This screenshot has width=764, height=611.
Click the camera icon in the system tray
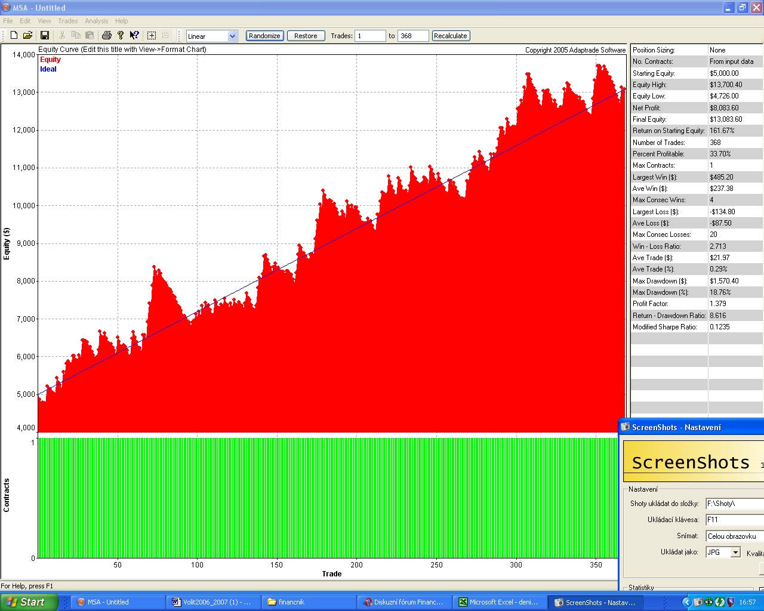pyautogui.click(x=698, y=602)
